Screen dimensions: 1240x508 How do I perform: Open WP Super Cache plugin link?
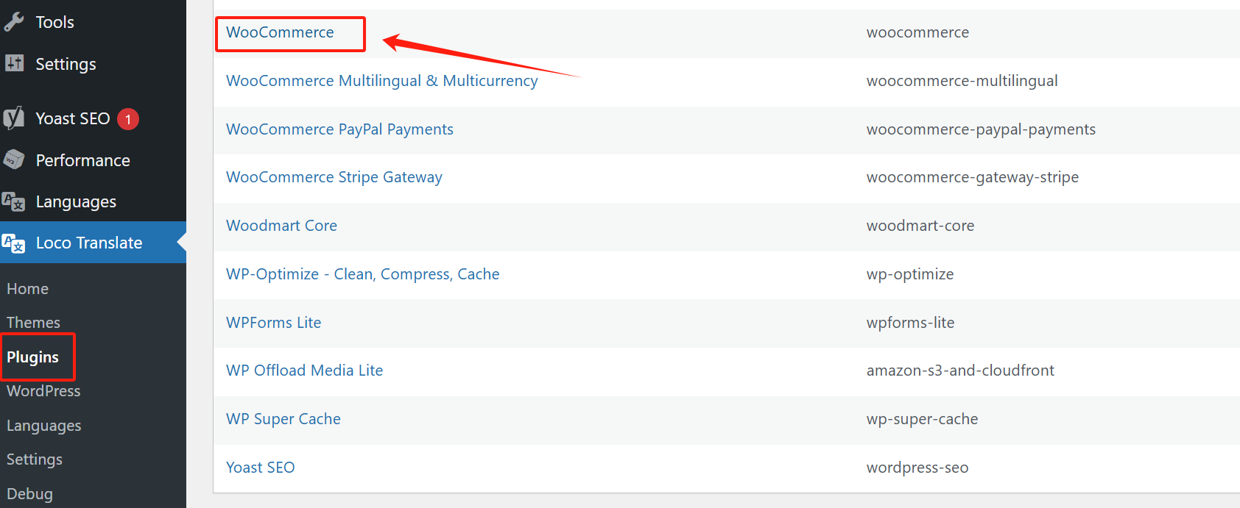pos(283,419)
